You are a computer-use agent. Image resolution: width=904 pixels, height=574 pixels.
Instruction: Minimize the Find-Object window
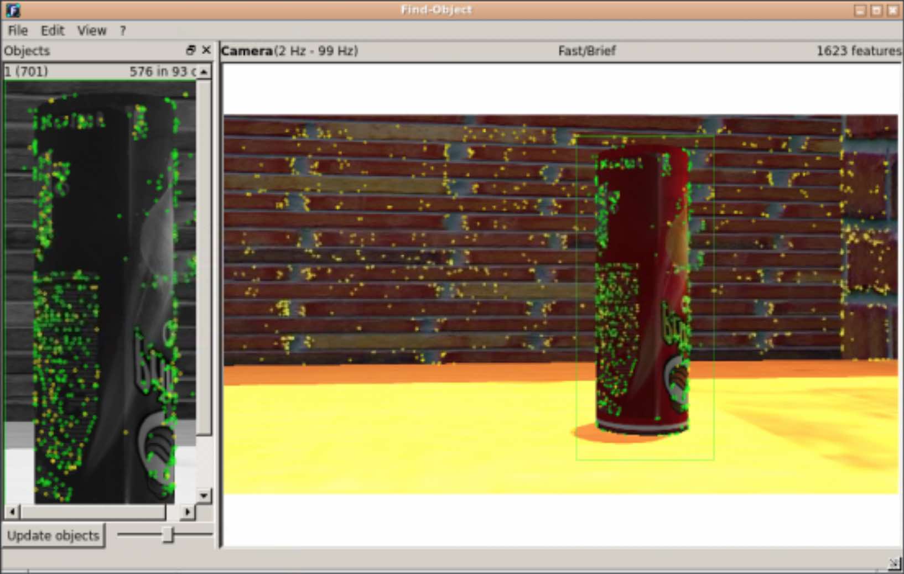[860, 10]
